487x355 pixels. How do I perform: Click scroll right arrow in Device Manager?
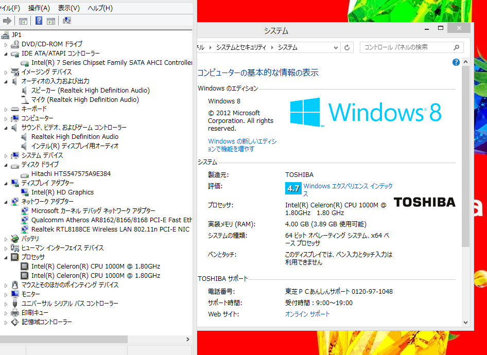coord(187,339)
